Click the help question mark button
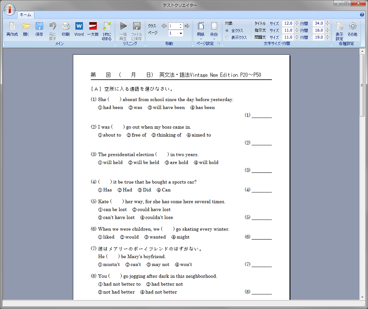This screenshot has height=309, width=368. (x=362, y=15)
